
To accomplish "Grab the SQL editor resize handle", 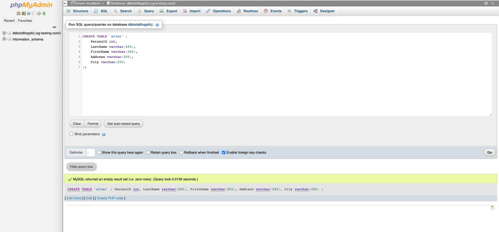I will coord(490,114).
